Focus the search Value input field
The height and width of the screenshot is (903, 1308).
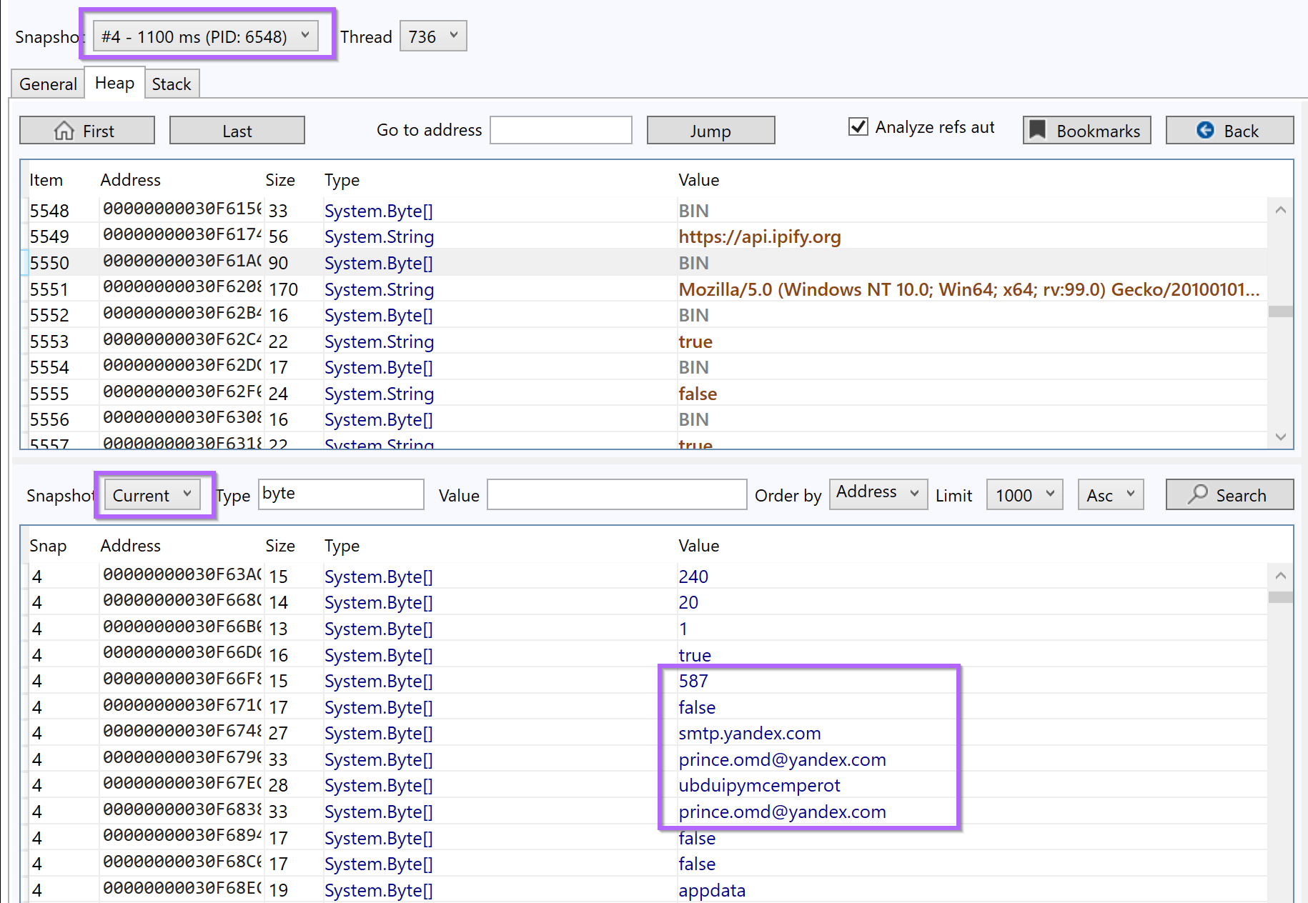click(617, 494)
